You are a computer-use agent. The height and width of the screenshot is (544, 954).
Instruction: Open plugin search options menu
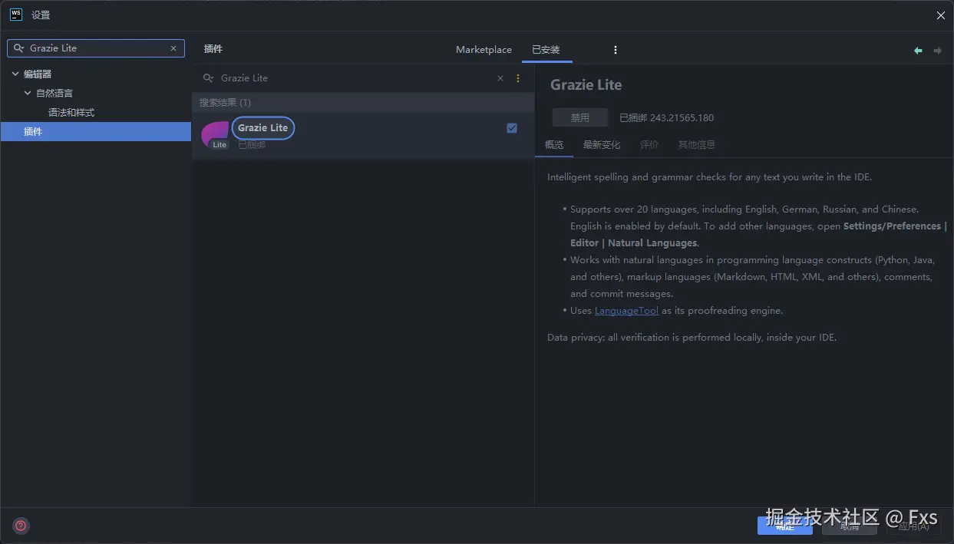point(518,78)
